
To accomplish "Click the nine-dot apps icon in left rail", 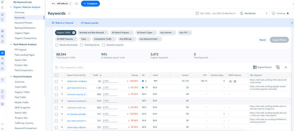I will point(2,124).
